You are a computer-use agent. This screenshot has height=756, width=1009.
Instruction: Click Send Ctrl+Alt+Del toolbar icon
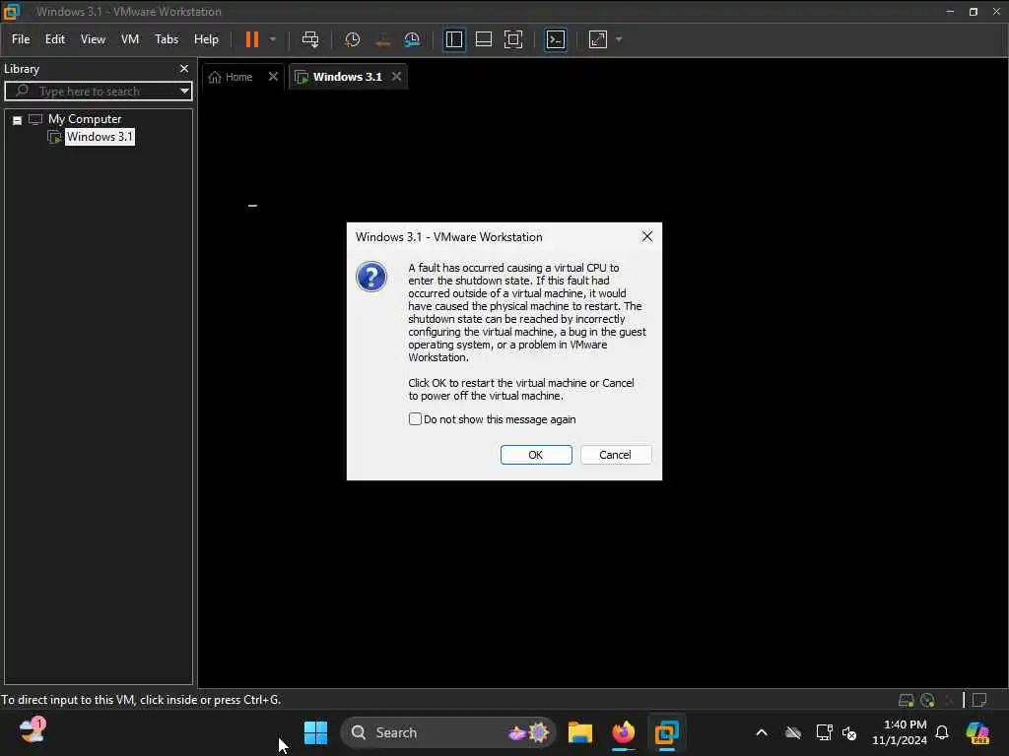[310, 39]
